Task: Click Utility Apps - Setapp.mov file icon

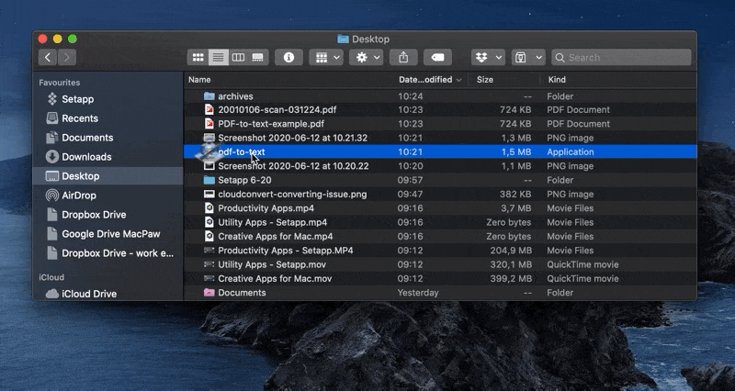Action: 209,264
